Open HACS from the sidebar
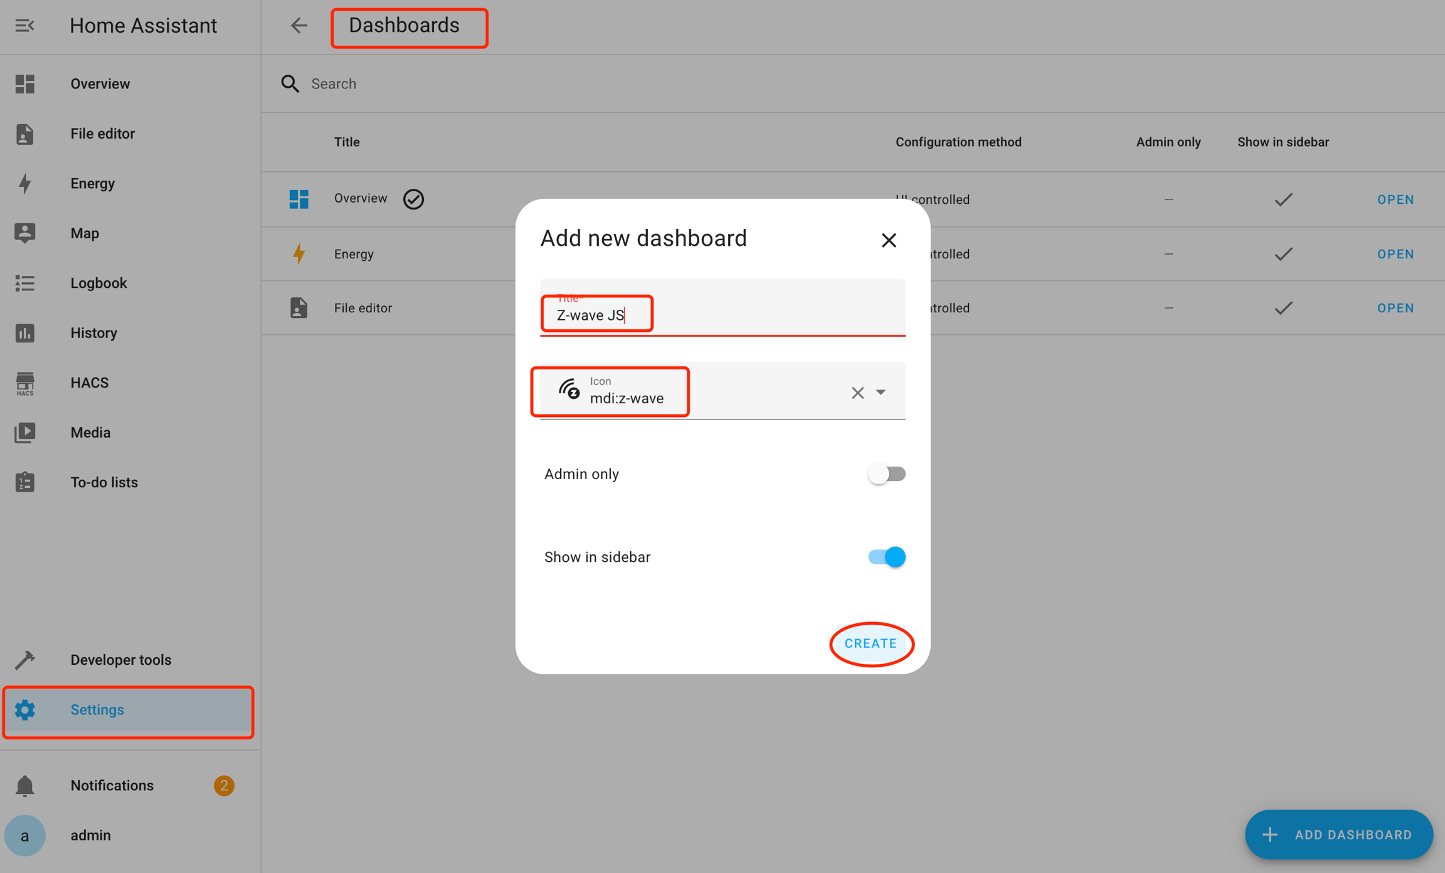This screenshot has width=1445, height=873. pyautogui.click(x=89, y=383)
